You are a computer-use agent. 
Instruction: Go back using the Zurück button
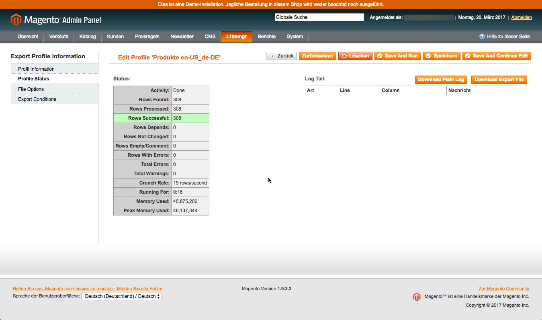tap(282, 56)
